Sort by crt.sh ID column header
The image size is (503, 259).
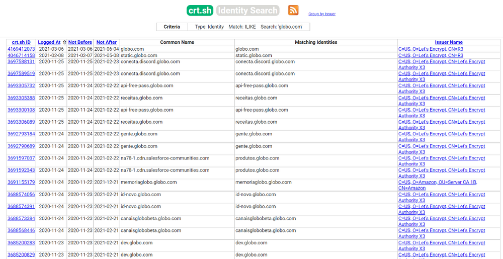coord(21,42)
